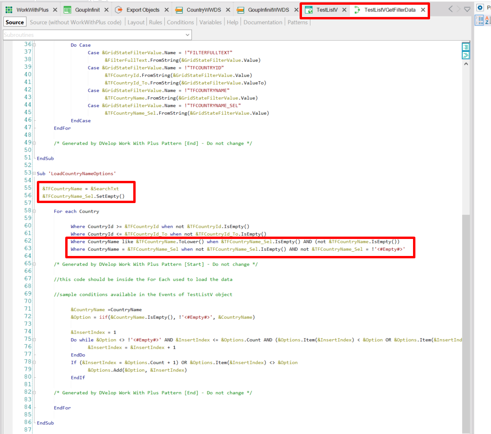Screen dimensions: 491x434
Task: Close the GoupInfinit tab
Action: point(106,10)
